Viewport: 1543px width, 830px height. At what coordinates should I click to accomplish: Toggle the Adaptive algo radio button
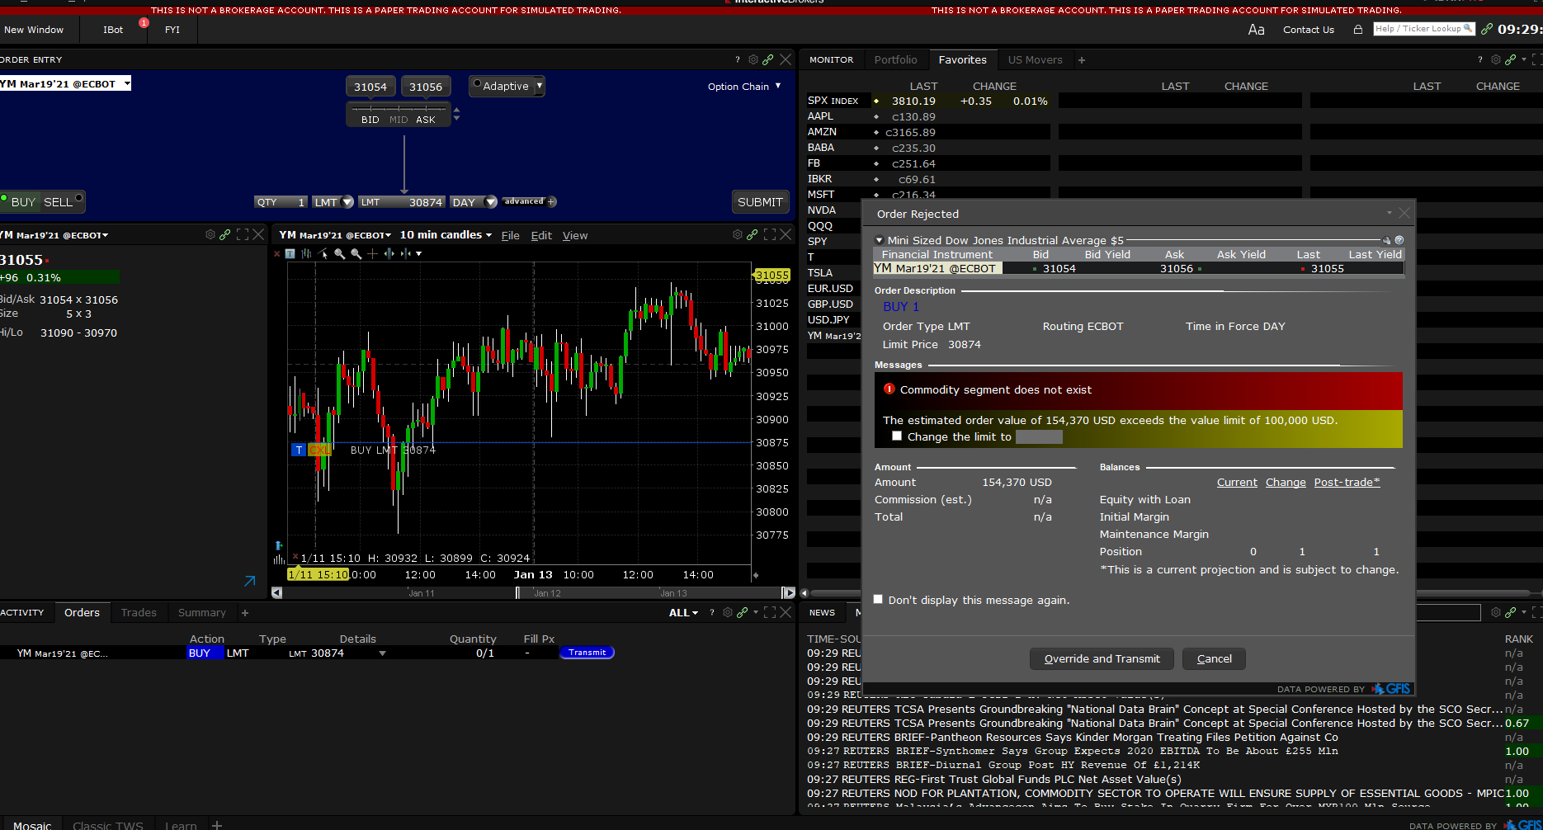[x=477, y=85]
